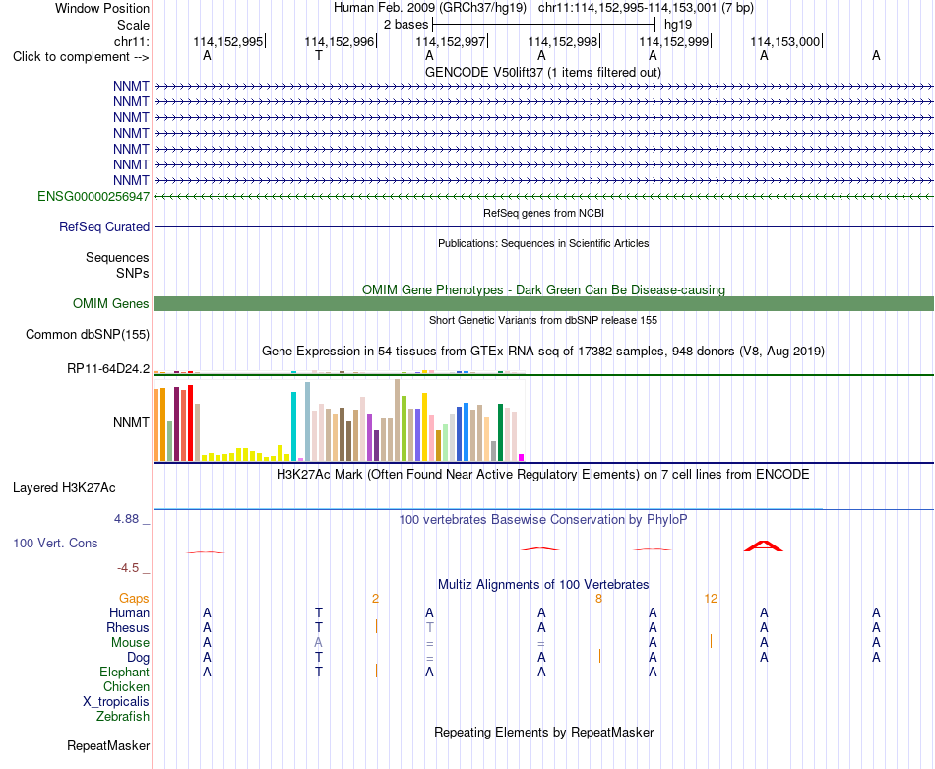Viewport: 935px width, 769px height.
Task: Click the -4.5 conservation axis minimum
Action: pos(128,567)
